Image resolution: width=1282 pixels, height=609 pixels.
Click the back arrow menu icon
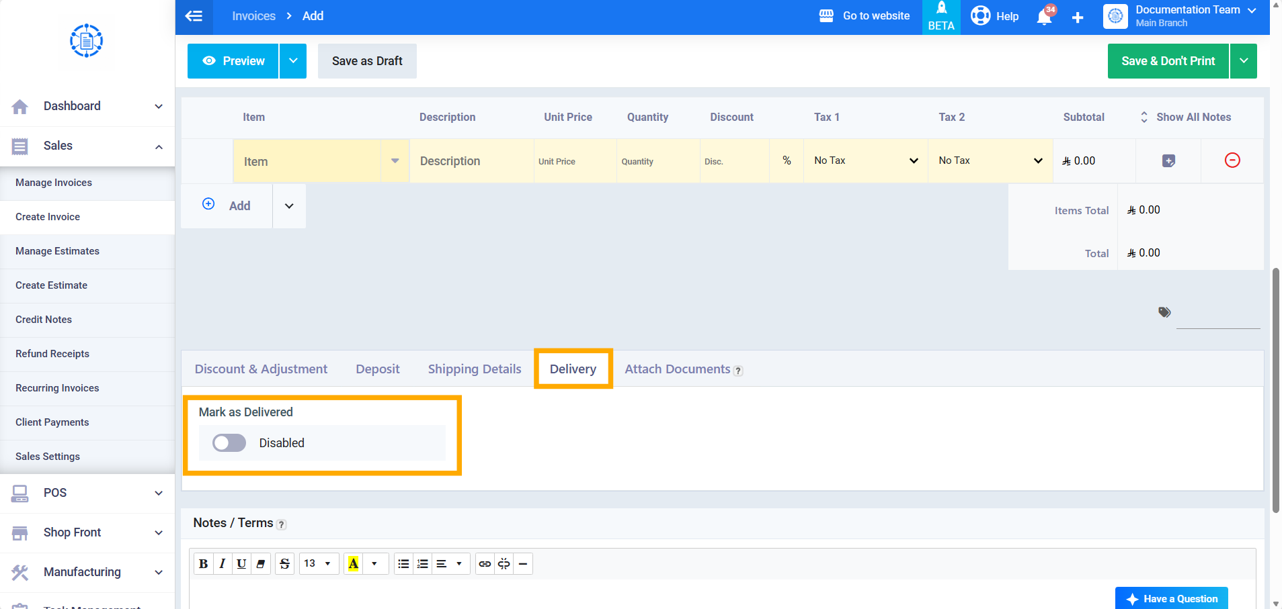coord(194,16)
